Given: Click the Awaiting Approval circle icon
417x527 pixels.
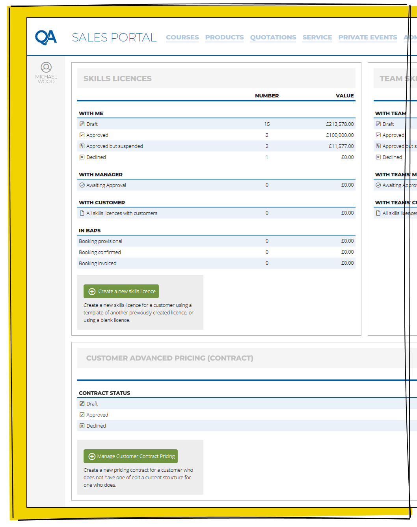Looking at the screenshot, I should (x=82, y=185).
